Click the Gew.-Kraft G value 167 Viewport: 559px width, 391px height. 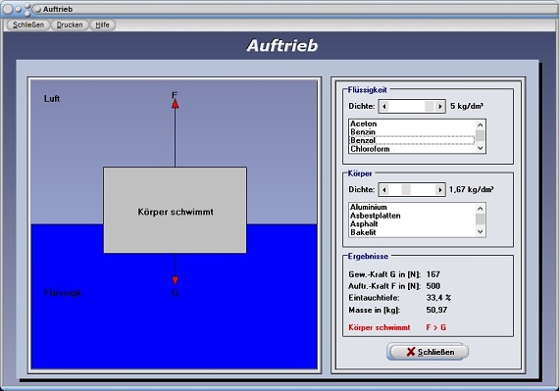coord(433,274)
